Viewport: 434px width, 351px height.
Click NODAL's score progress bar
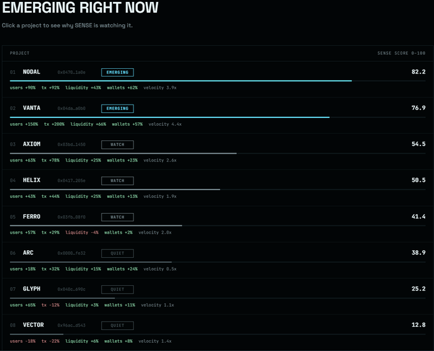coord(218,81)
